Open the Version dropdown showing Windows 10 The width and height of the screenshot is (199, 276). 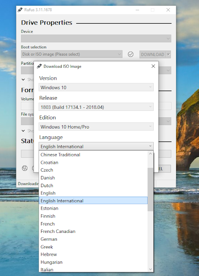click(x=96, y=87)
